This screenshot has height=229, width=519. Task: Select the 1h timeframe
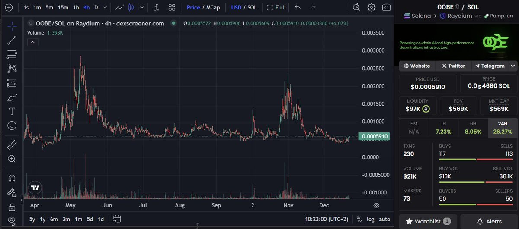tap(76, 7)
